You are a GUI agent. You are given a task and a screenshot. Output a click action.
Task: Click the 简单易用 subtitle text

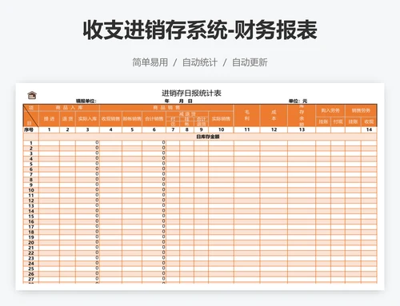coord(150,62)
